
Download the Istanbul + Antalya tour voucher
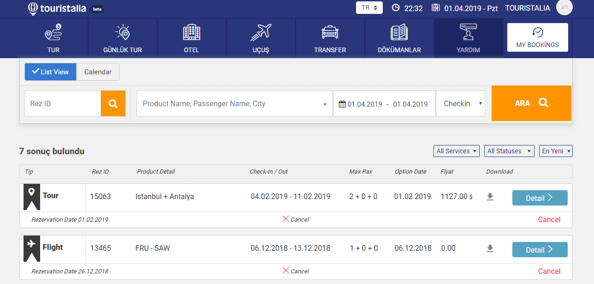(490, 197)
